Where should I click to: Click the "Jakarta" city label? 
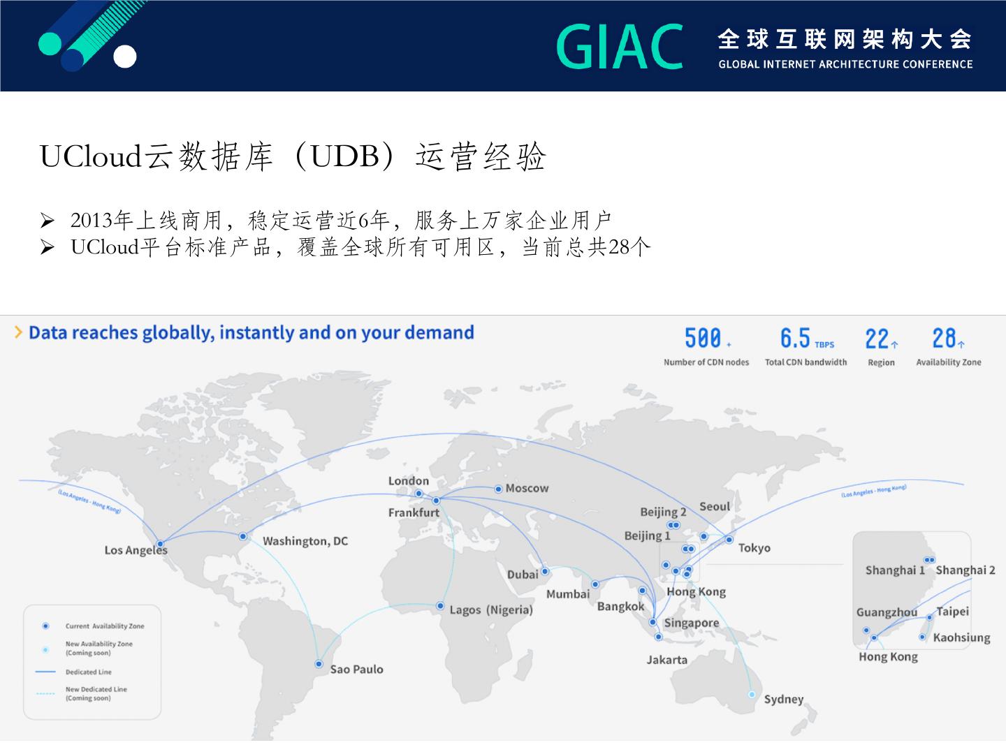[667, 660]
